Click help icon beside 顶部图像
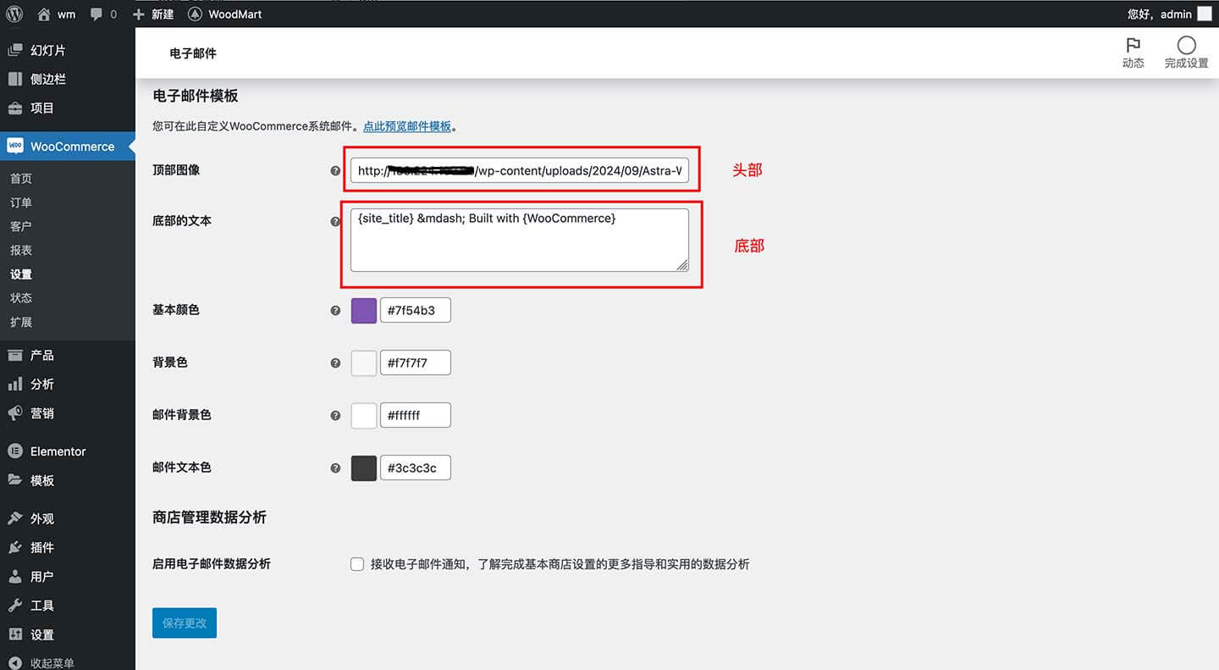The height and width of the screenshot is (670, 1219). [x=335, y=171]
